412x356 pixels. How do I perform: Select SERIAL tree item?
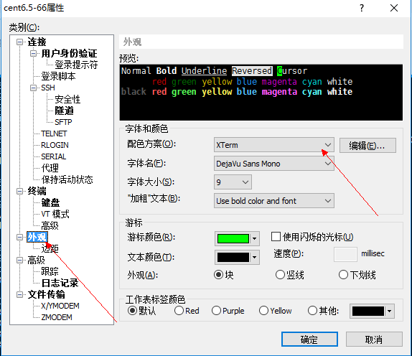(x=54, y=156)
